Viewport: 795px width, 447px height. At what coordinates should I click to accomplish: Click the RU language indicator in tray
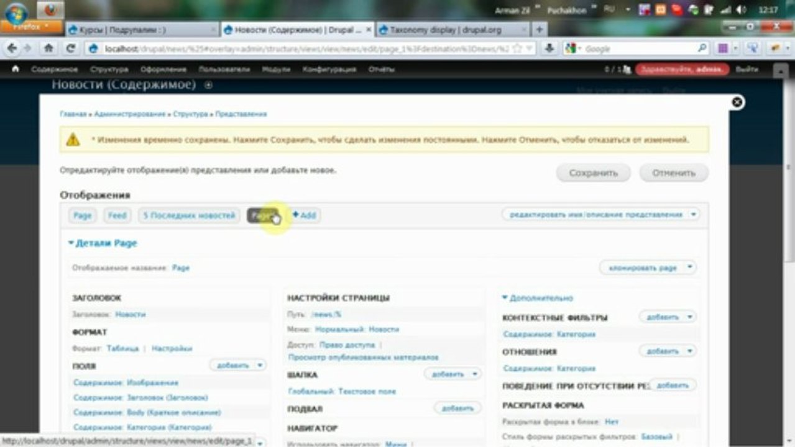[x=610, y=10]
